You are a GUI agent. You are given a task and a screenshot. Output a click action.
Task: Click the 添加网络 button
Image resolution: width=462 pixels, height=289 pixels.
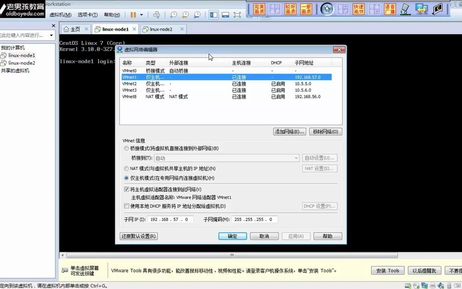(290, 131)
